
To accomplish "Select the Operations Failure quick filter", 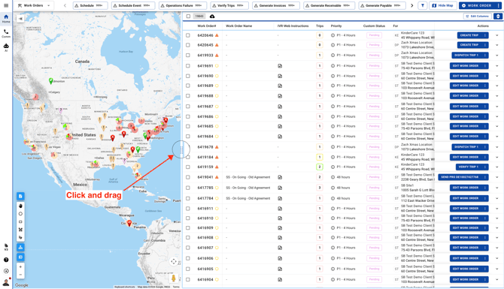I will 183,5.
